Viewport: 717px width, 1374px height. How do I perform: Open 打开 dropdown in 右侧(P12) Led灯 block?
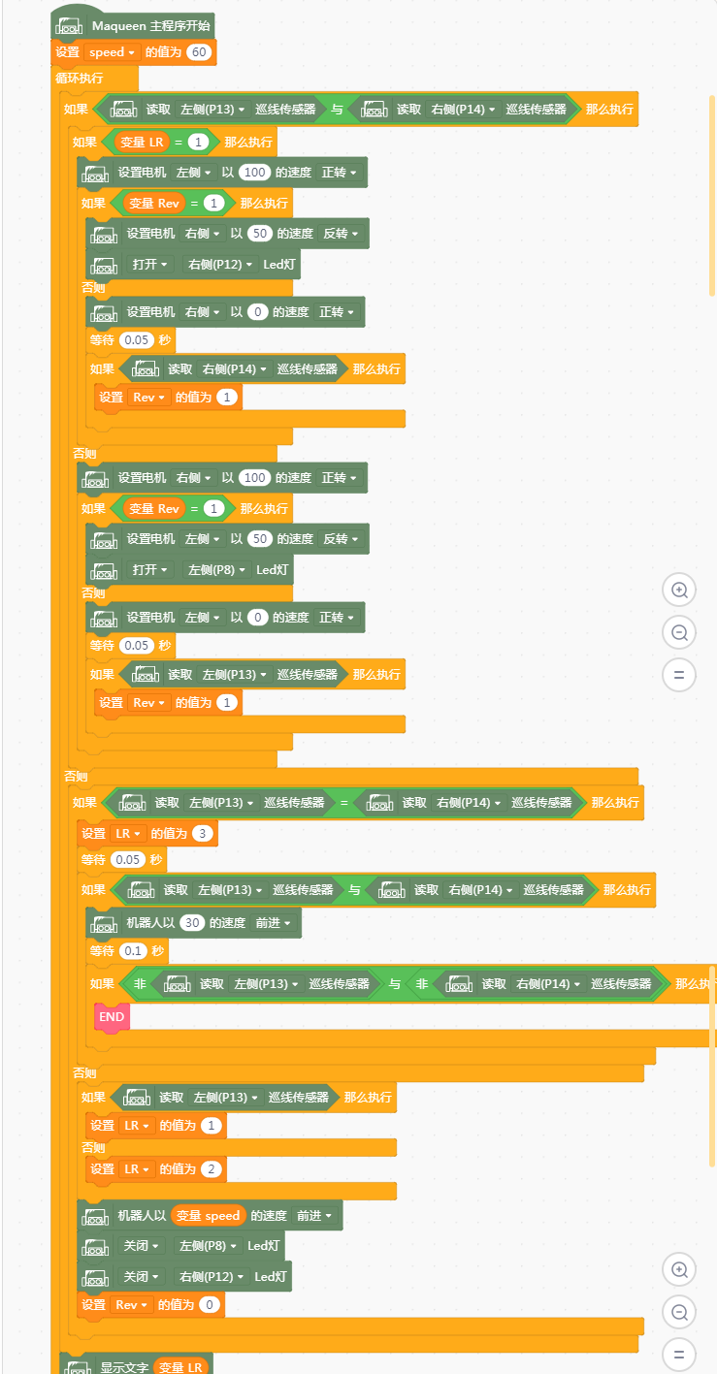coord(150,265)
